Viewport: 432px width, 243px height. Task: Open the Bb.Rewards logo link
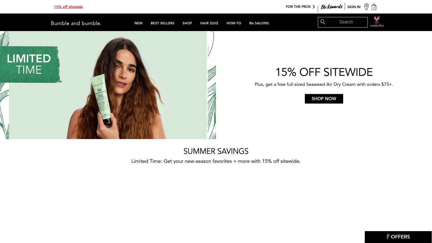(x=332, y=7)
